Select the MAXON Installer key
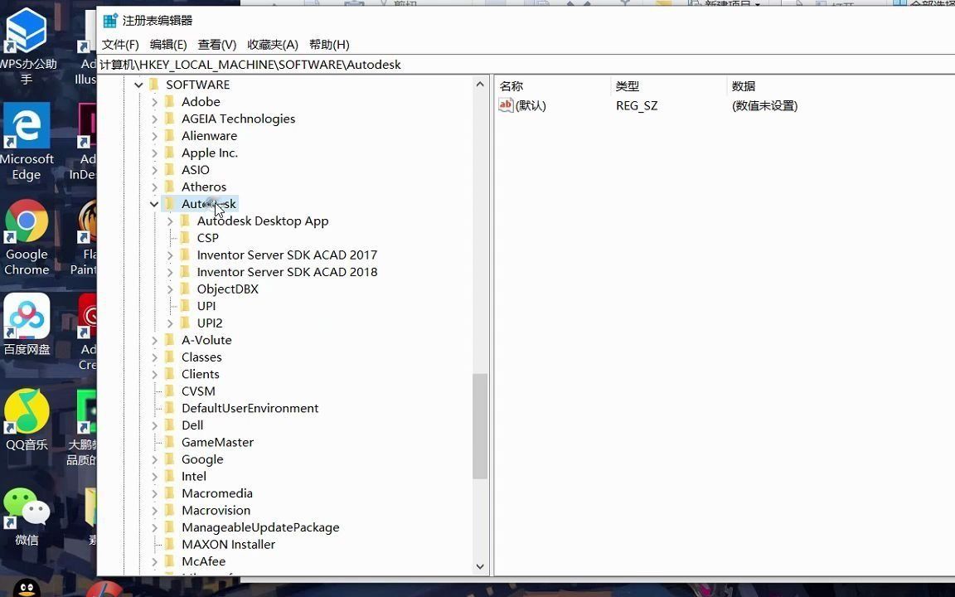The image size is (955, 597). pos(229,546)
